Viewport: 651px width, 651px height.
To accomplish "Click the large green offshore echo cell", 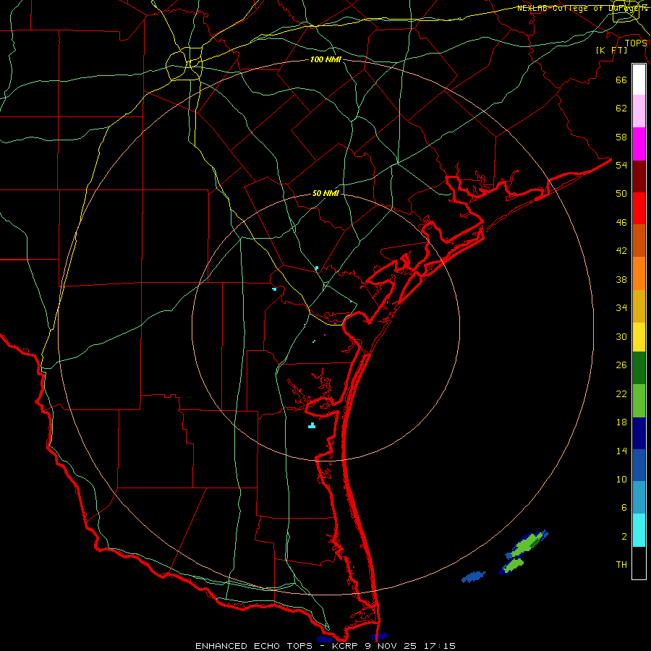I will pyautogui.click(x=527, y=544).
